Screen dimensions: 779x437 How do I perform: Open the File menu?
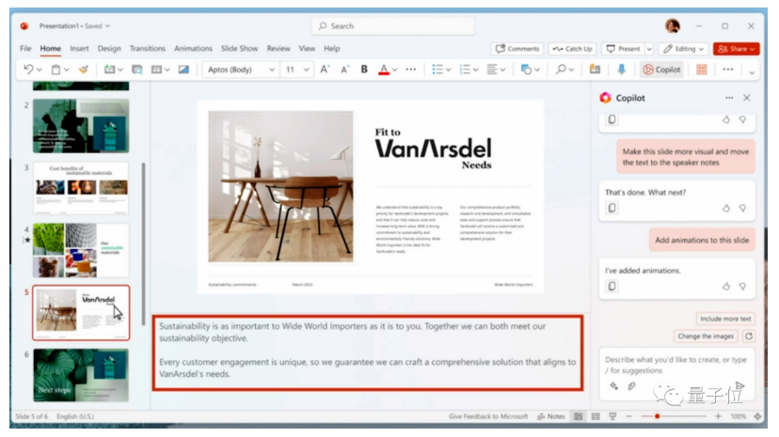pyautogui.click(x=25, y=49)
